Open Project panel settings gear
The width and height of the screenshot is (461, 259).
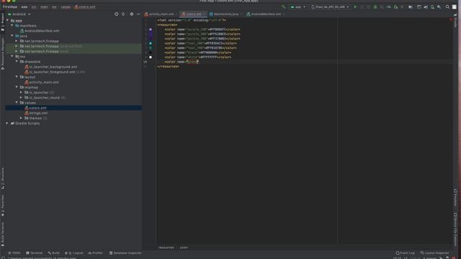point(131,14)
